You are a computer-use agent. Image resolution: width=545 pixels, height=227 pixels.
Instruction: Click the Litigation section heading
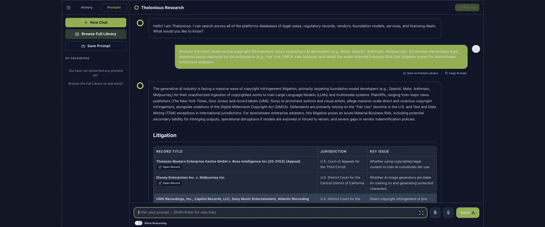(x=165, y=135)
